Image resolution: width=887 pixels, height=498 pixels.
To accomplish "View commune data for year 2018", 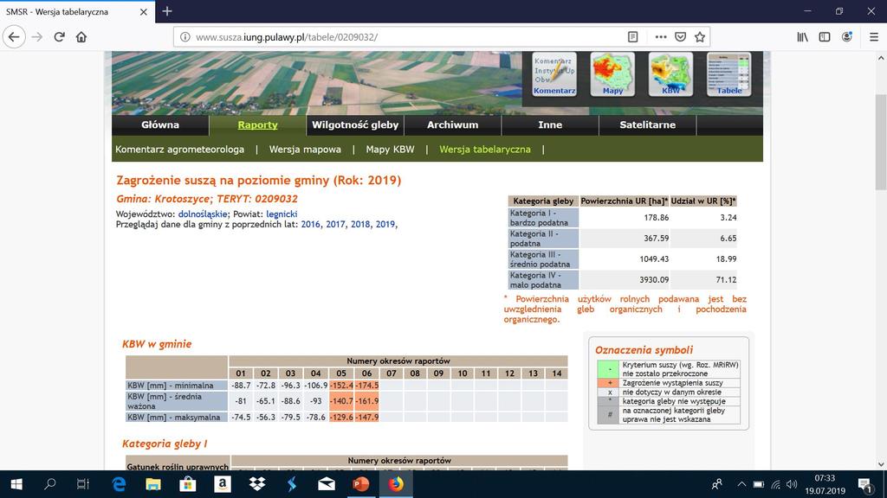I will (x=360, y=224).
